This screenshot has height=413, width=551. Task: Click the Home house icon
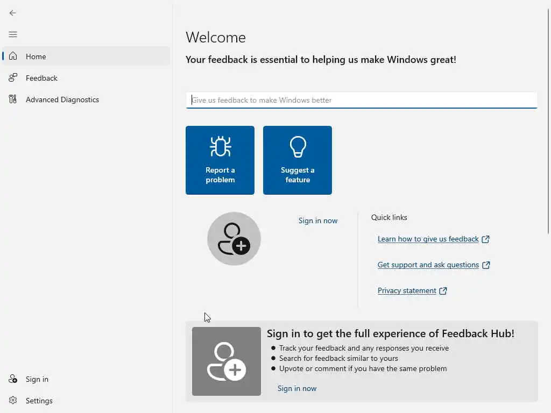pos(13,56)
